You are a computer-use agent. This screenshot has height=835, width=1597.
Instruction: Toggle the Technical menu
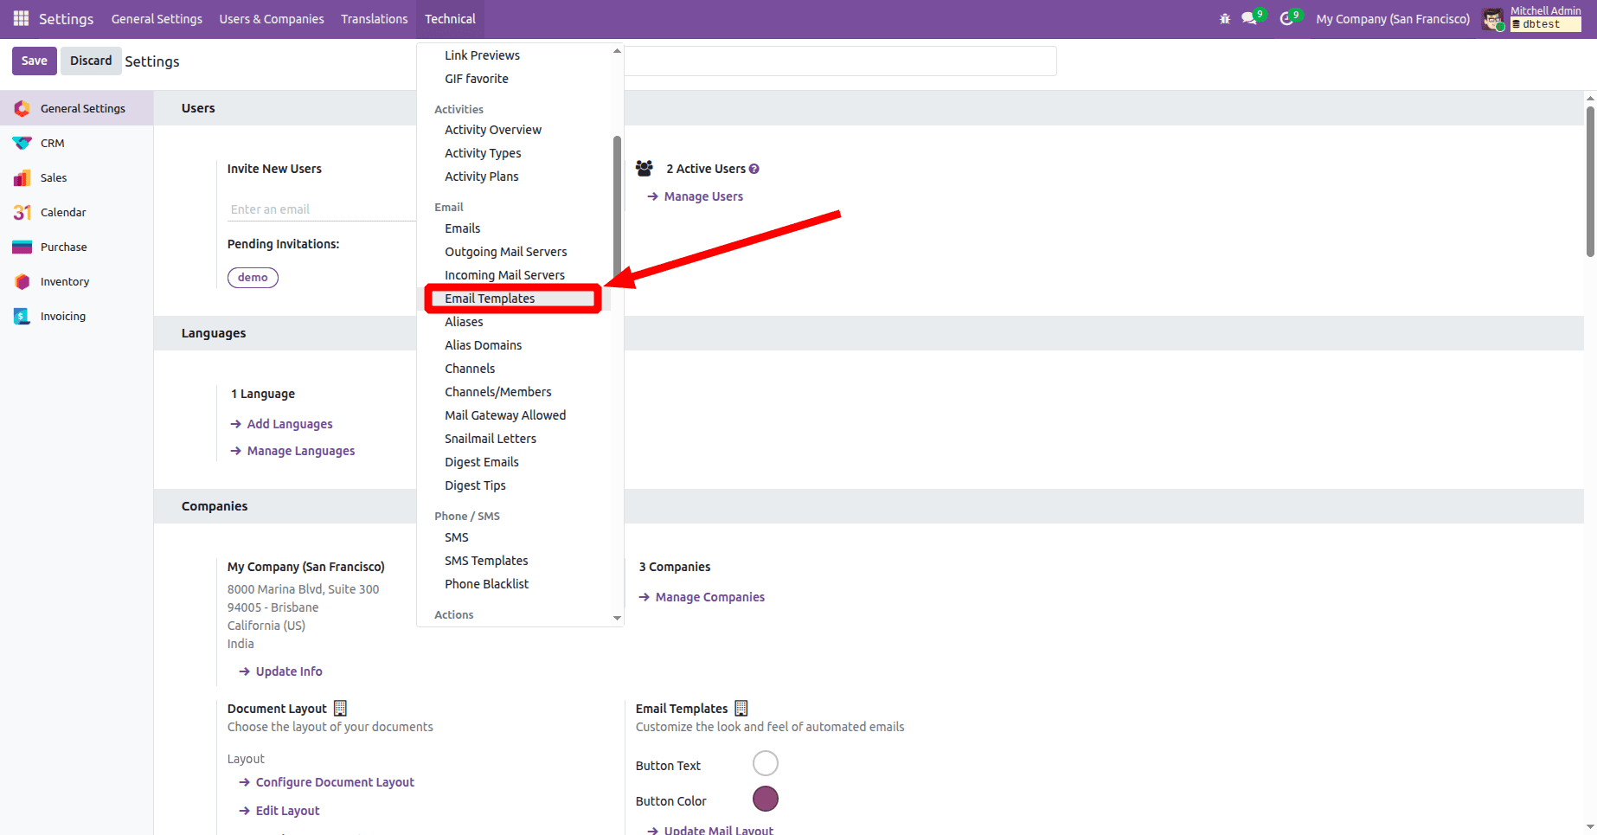coord(450,19)
